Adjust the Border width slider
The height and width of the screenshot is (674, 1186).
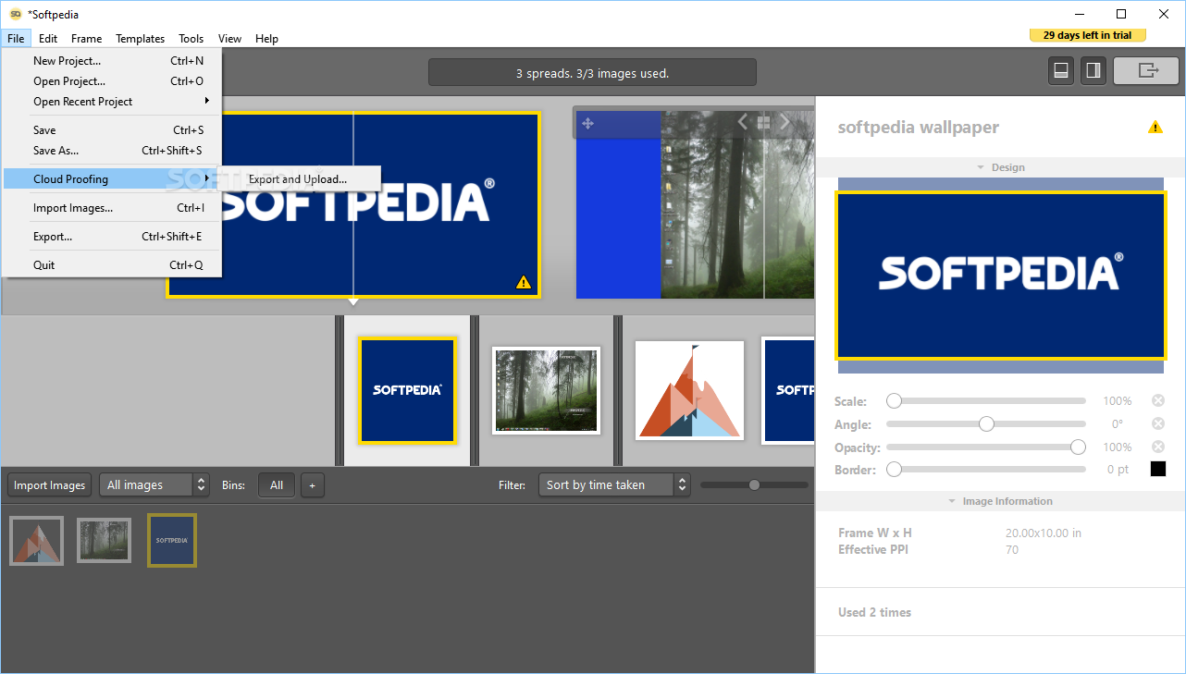point(985,470)
